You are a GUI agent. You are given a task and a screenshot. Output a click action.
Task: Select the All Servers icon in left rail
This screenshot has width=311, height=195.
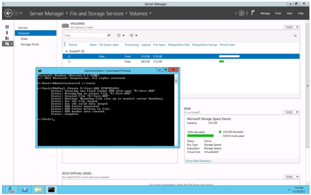(x=7, y=38)
